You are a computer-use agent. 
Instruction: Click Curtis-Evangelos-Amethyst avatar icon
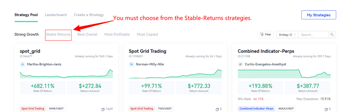tap(240, 64)
